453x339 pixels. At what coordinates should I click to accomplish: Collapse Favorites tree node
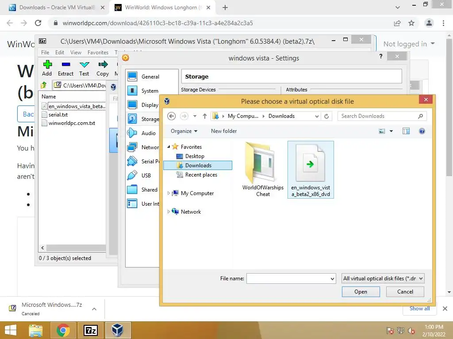pyautogui.click(x=169, y=147)
